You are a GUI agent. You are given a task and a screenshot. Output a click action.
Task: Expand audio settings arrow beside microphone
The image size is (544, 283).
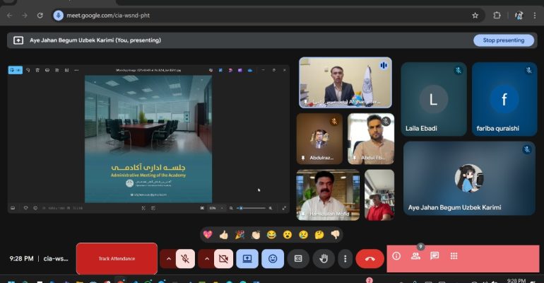(x=168, y=259)
